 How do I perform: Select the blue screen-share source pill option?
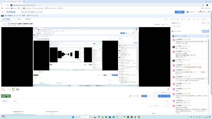coord(144,96)
